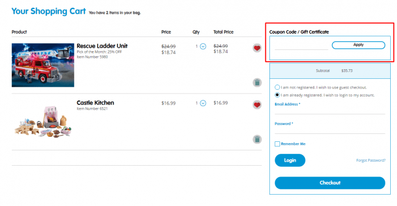
Task: Proceed with the Checkout button
Action: [x=330, y=183]
